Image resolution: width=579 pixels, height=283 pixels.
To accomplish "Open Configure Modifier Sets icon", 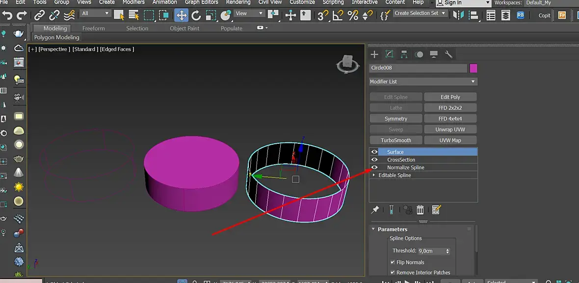I will 436,210.
